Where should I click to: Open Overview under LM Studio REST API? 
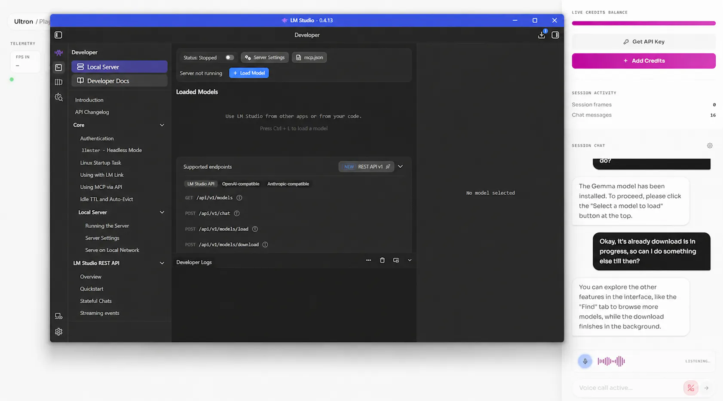pyautogui.click(x=91, y=277)
